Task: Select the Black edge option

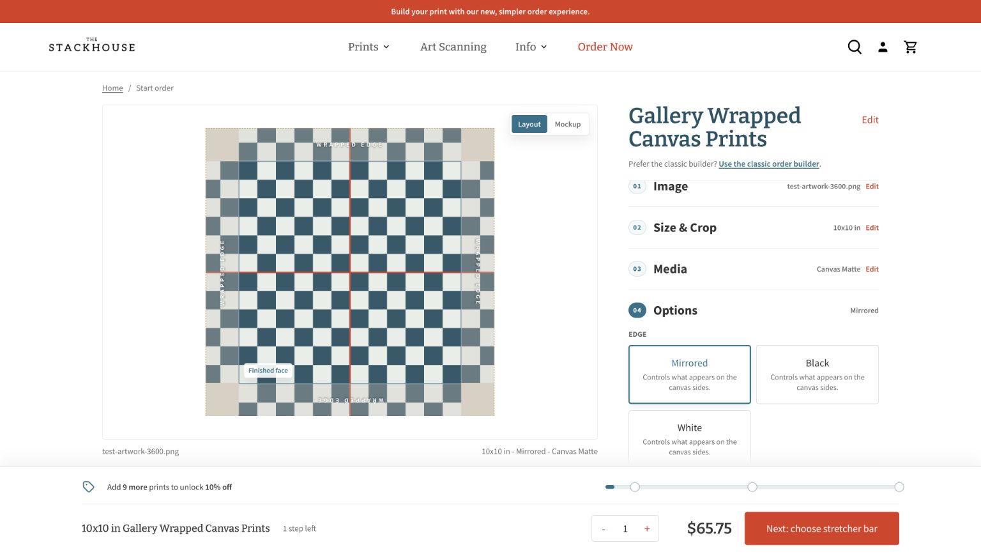Action: pyautogui.click(x=817, y=374)
